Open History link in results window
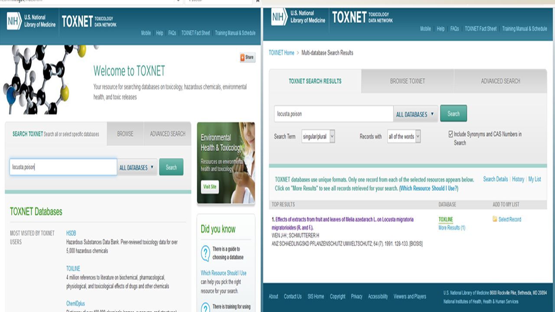 (x=518, y=179)
